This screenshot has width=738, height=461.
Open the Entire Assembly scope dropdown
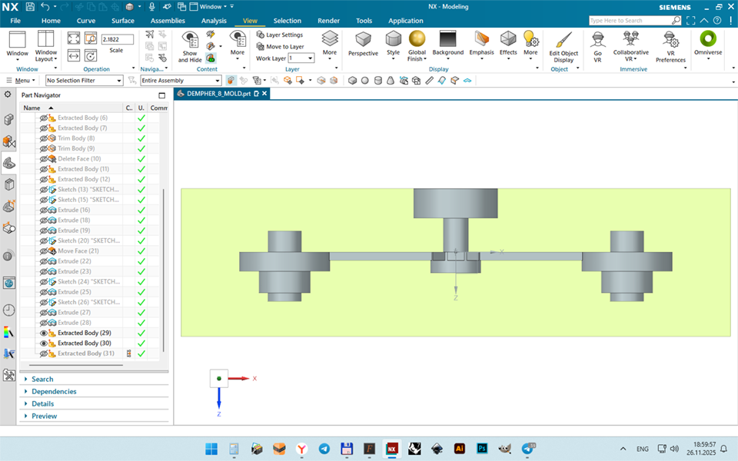tap(181, 81)
